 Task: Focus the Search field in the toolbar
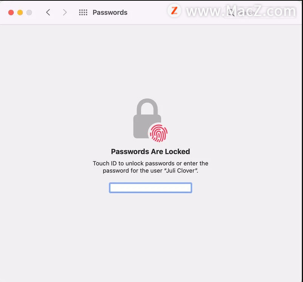click(260, 13)
